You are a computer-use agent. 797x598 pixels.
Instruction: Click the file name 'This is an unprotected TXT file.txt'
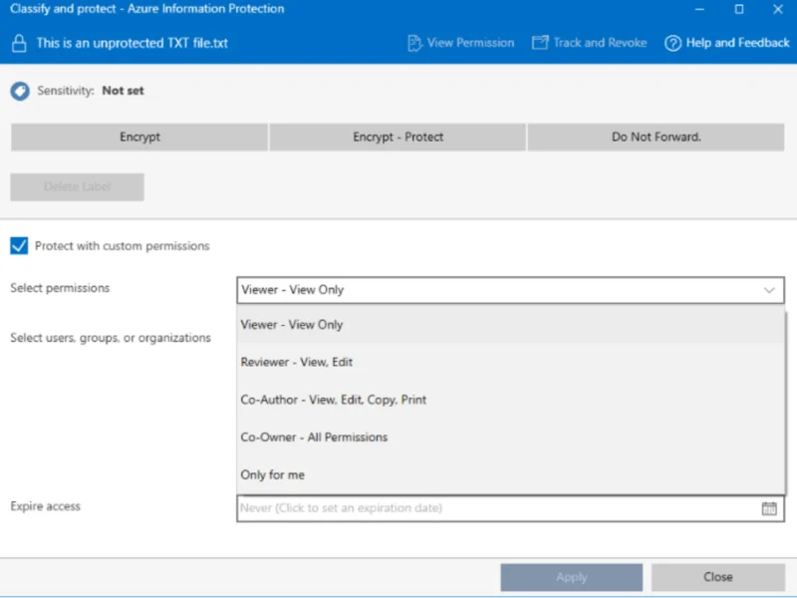coord(133,43)
